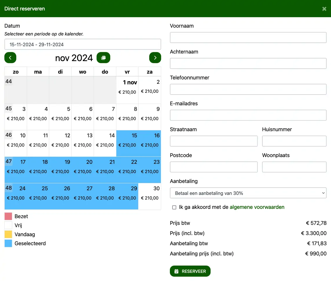331x281 pixels.
Task: Click selected date November 23
Action: point(150,170)
